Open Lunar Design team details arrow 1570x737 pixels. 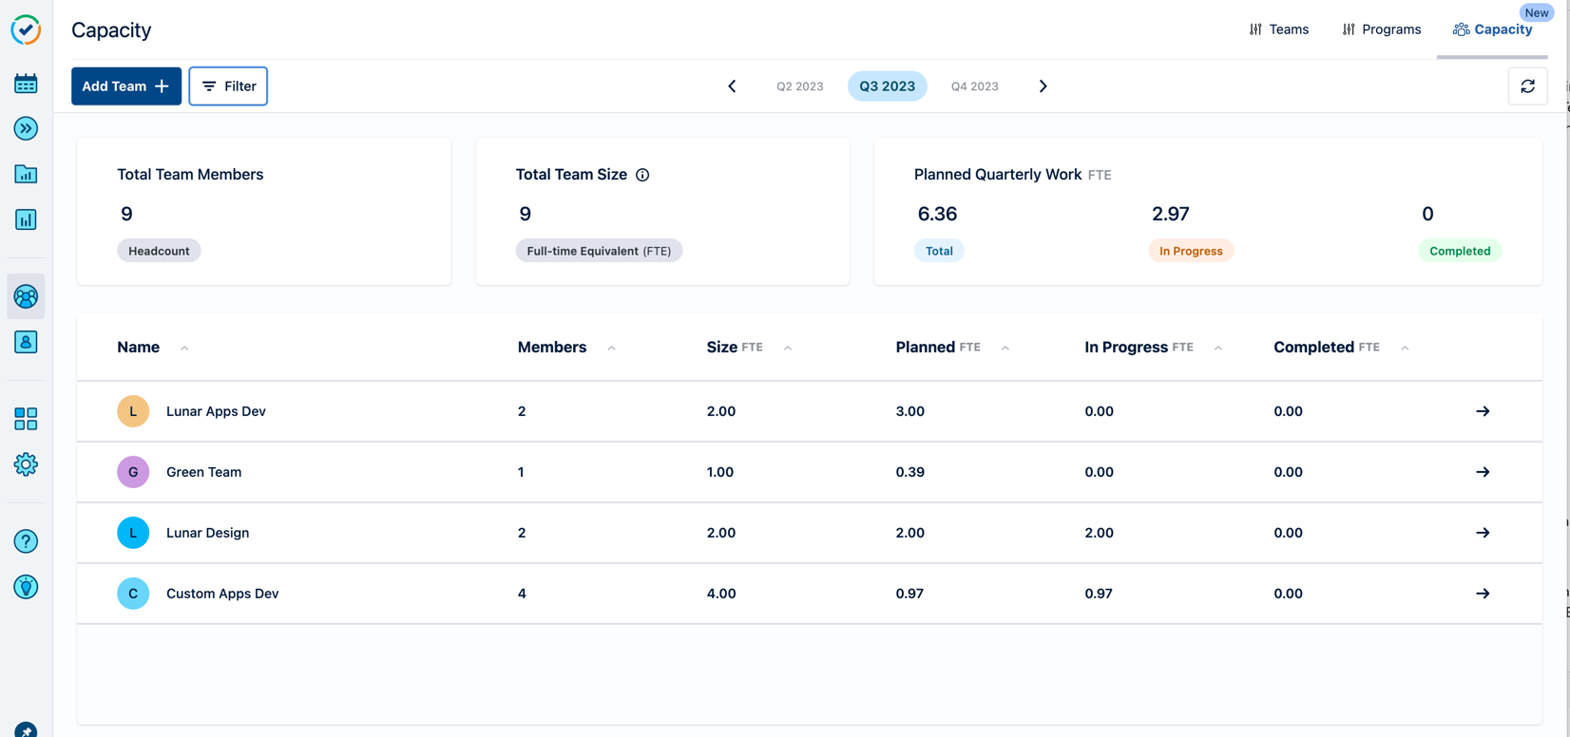(1482, 533)
